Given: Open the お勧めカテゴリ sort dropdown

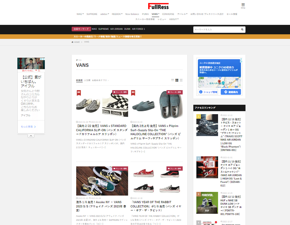Looking at the screenshot, I should [100, 80].
